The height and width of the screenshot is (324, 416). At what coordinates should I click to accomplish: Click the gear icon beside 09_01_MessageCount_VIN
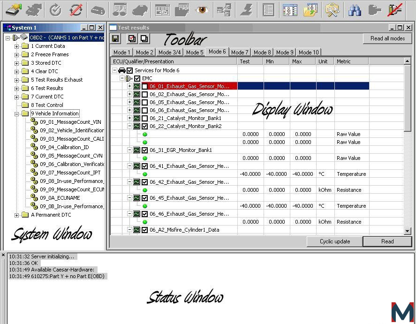(x=34, y=122)
